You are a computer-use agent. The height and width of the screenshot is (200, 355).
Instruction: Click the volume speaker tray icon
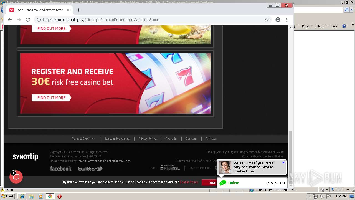(322, 196)
